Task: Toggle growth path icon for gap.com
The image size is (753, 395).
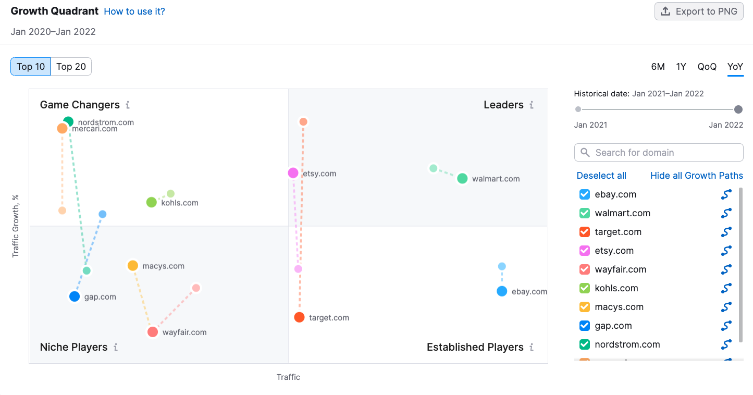Action: click(x=726, y=326)
